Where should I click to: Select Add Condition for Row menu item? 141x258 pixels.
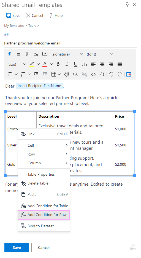(x=44, y=215)
